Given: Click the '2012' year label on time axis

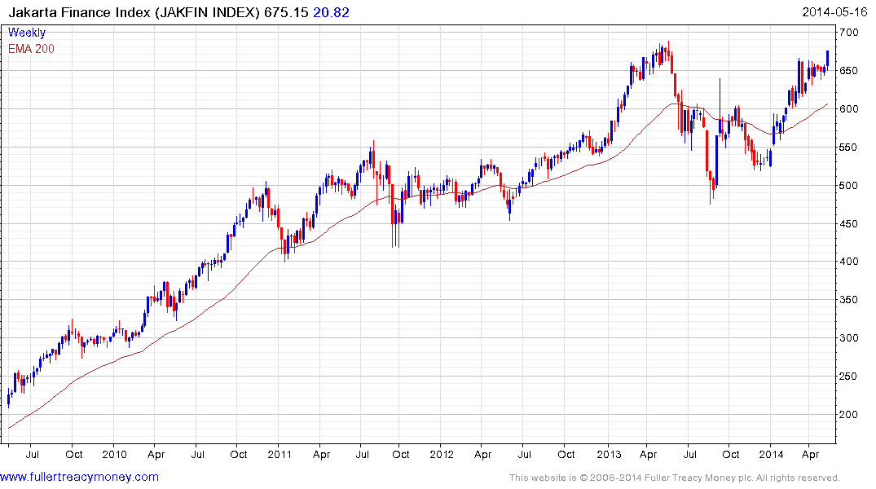Looking at the screenshot, I should tap(442, 454).
